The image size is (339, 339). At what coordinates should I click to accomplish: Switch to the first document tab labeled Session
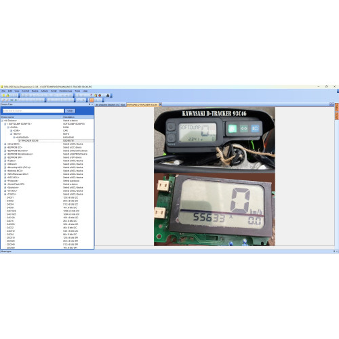click(x=107, y=104)
